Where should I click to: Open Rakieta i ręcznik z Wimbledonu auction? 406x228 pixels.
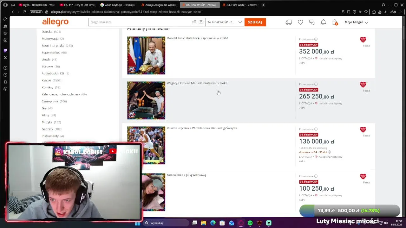(202, 128)
